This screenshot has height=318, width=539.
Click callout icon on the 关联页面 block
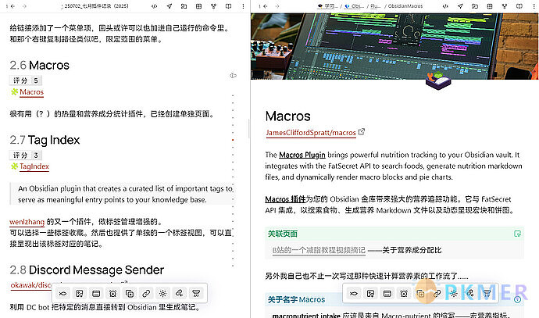tap(517, 234)
